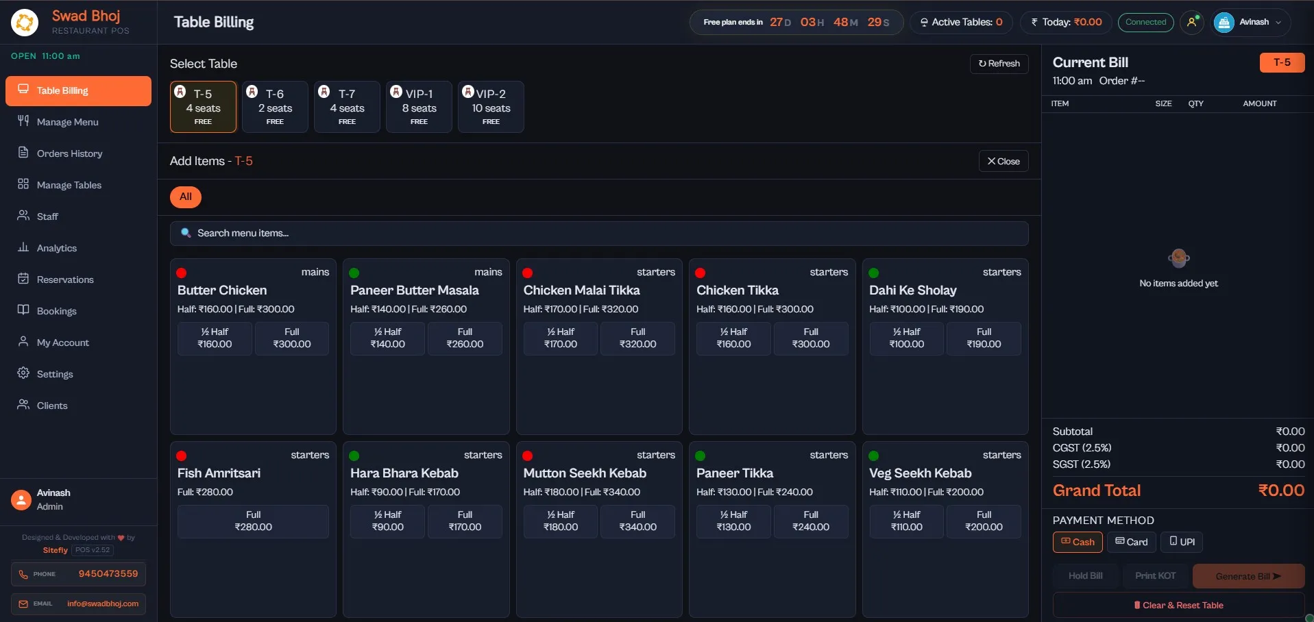The image size is (1314, 622).
Task: Add Full Fish Amritsari ₹280.00
Action: [x=253, y=521]
